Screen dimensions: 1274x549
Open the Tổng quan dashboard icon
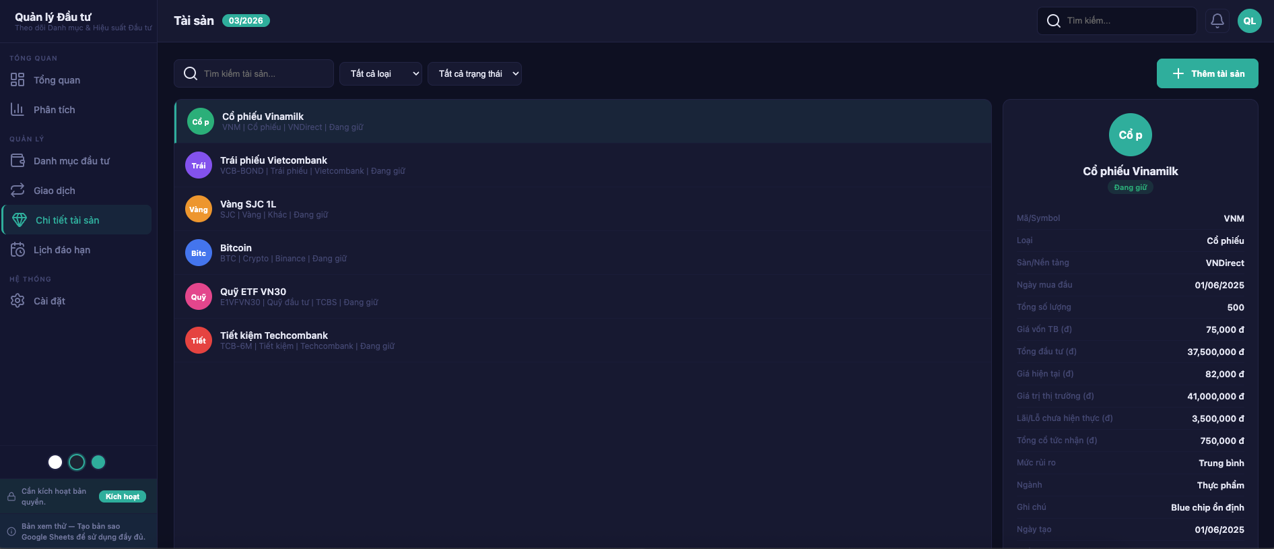(x=18, y=80)
